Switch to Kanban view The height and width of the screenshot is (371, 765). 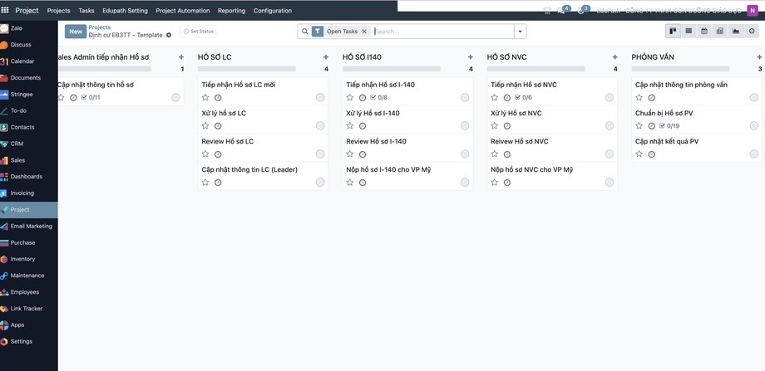(x=673, y=32)
